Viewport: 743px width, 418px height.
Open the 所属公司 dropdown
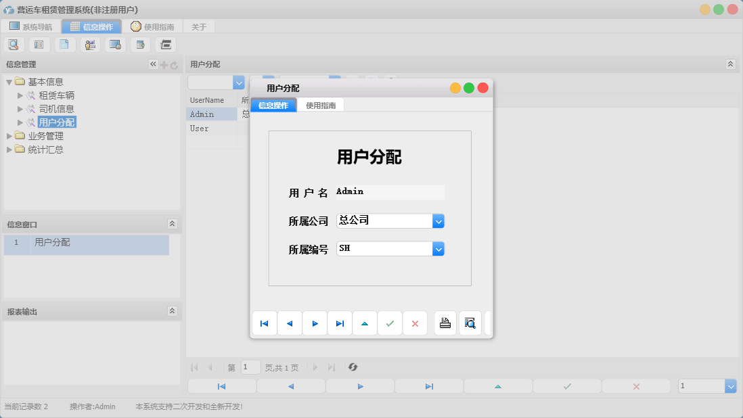click(x=438, y=221)
